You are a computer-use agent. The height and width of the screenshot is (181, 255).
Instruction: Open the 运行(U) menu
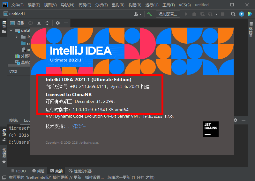coord(152,5)
